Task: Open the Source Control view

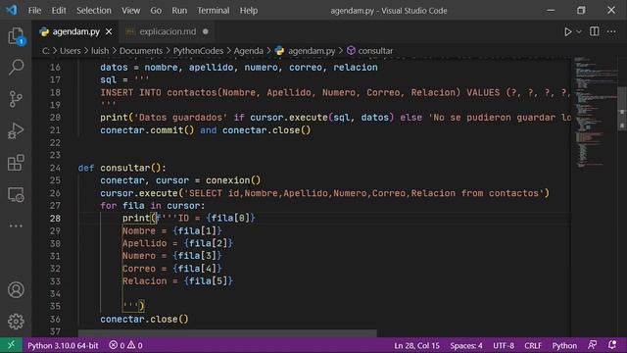Action: 16,99
